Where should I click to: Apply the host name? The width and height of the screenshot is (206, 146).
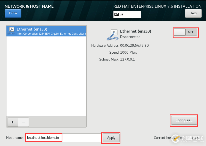pos(111,138)
